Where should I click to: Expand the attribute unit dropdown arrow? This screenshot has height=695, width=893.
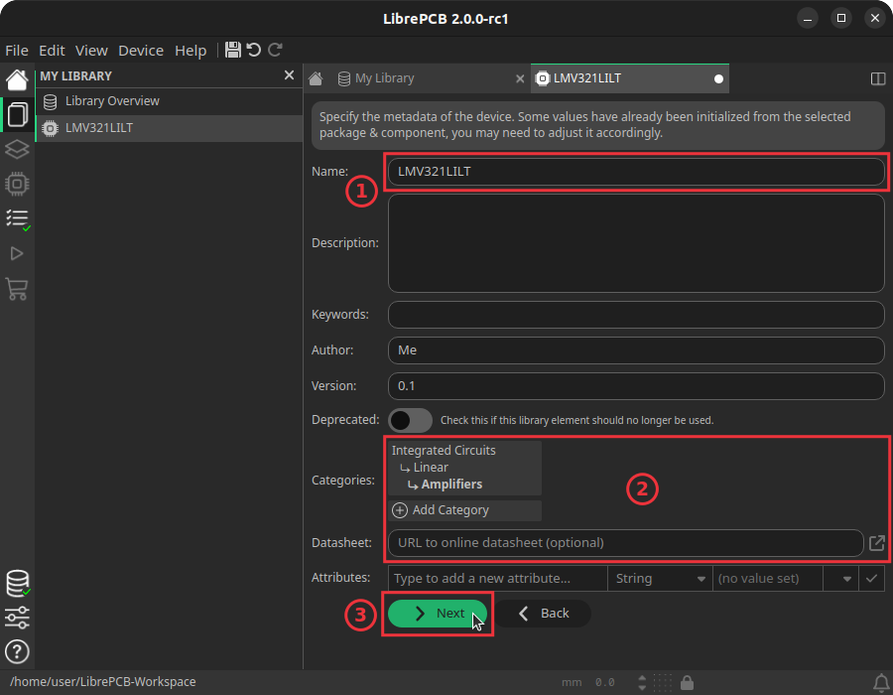coord(847,579)
